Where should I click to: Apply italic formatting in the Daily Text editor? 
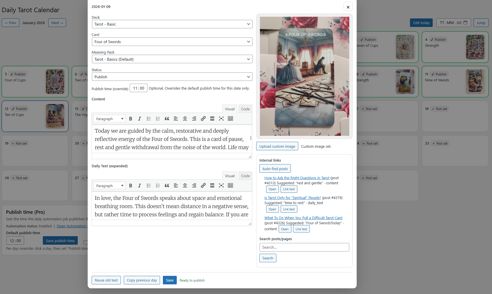tap(140, 185)
